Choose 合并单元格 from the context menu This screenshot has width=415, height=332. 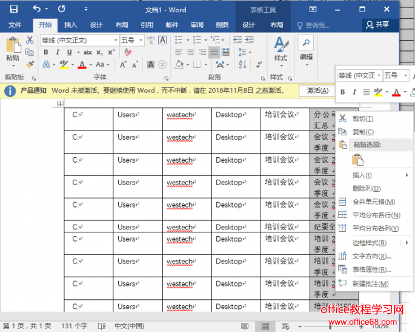click(x=373, y=202)
